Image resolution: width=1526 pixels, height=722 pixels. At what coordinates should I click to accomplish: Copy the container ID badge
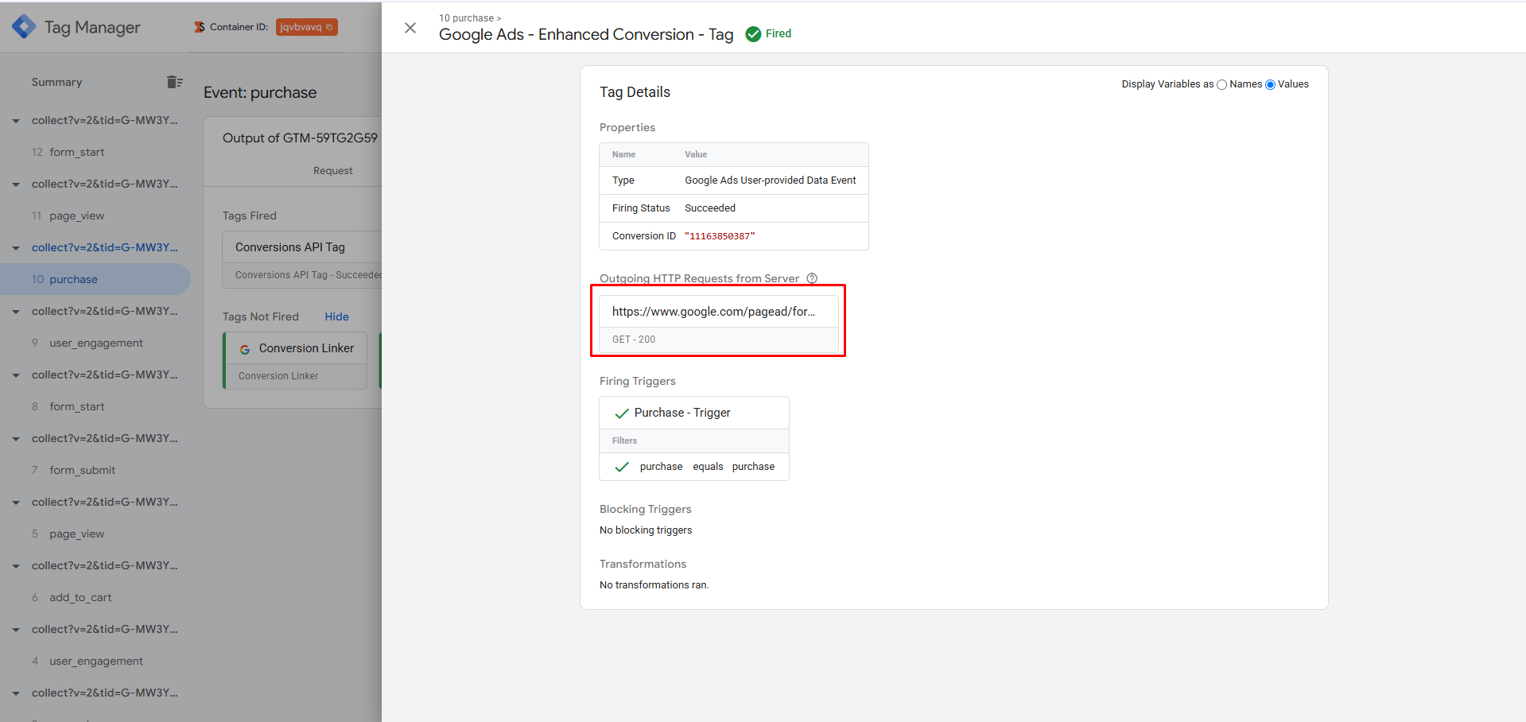(306, 27)
